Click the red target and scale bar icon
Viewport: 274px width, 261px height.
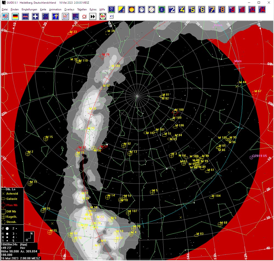pyautogui.click(x=76, y=17)
